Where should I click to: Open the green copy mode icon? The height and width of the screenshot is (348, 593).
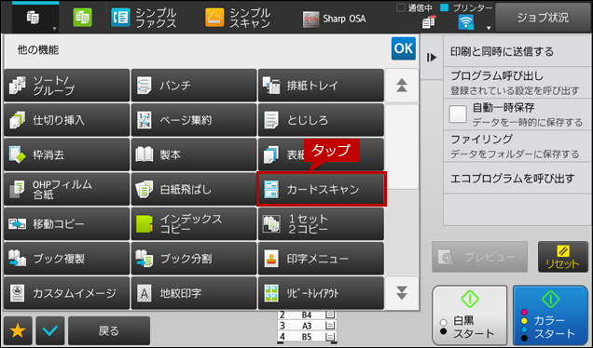coord(82,18)
